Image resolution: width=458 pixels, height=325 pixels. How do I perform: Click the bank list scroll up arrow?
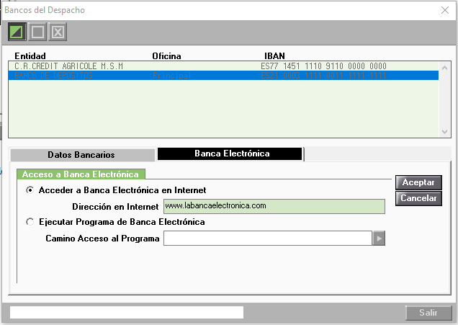[x=444, y=68]
